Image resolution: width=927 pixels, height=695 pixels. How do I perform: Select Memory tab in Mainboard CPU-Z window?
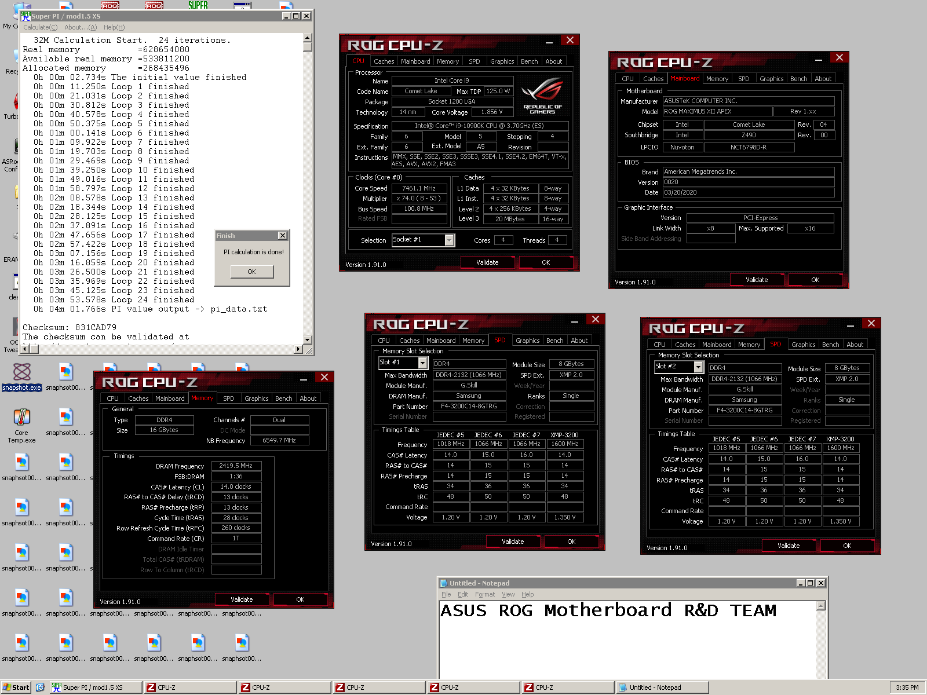(717, 79)
